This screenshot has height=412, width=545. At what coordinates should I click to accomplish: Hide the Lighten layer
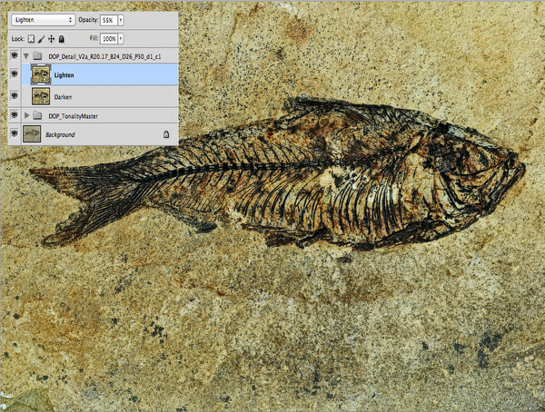pyautogui.click(x=14, y=74)
